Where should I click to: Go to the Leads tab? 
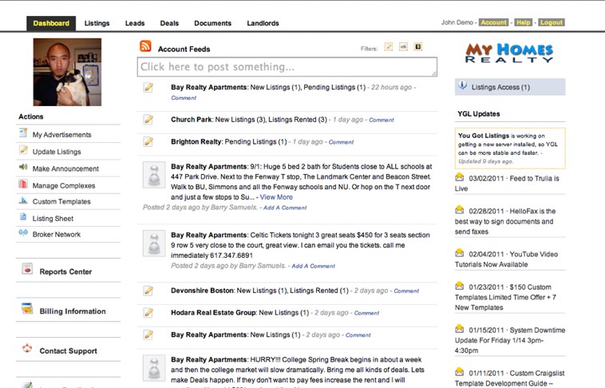135,23
